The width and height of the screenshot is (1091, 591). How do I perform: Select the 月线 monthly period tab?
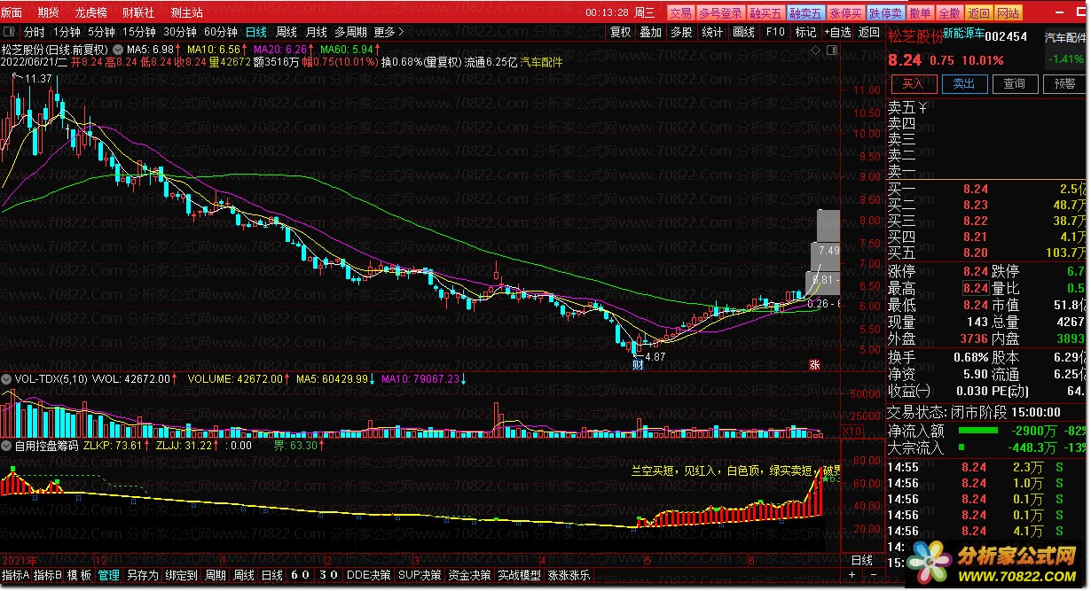click(x=316, y=32)
